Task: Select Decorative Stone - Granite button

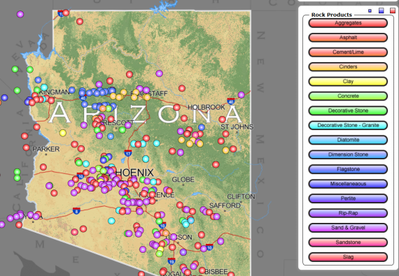Action: [348, 126]
